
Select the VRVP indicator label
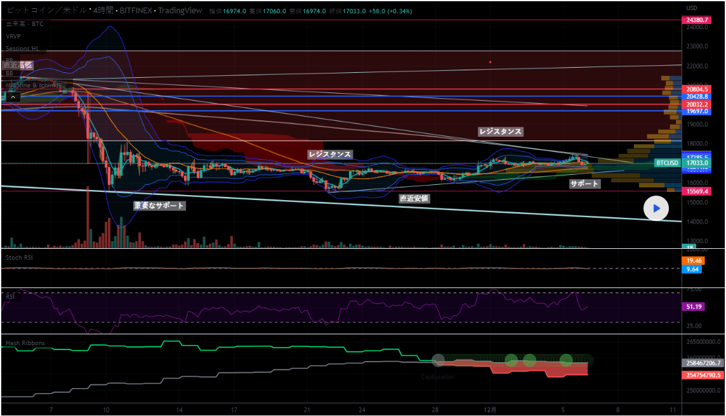(x=15, y=36)
